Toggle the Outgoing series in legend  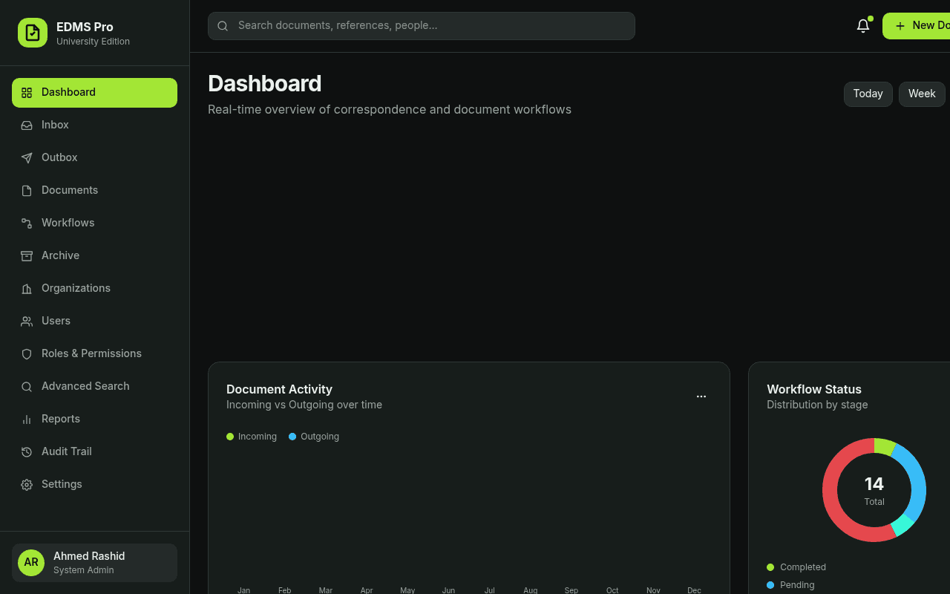tap(314, 437)
